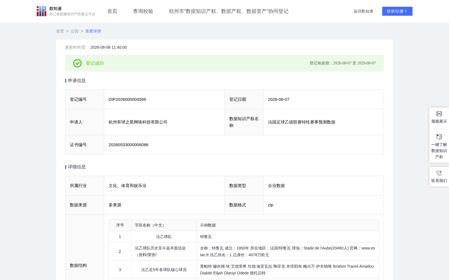Click the green registration success checkmark icon
This screenshot has width=449, height=280.
tap(77, 63)
